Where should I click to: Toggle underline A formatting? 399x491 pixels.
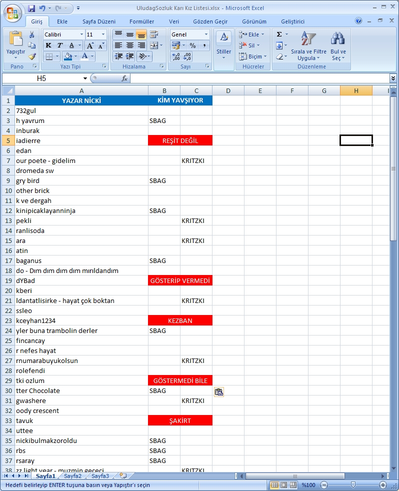coord(71,45)
